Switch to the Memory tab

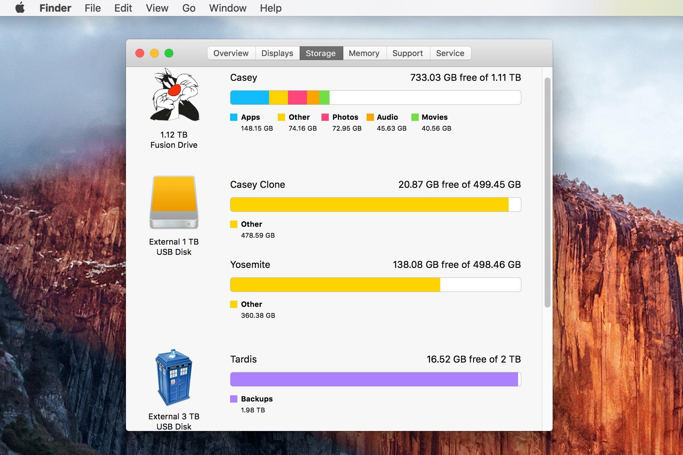[364, 53]
